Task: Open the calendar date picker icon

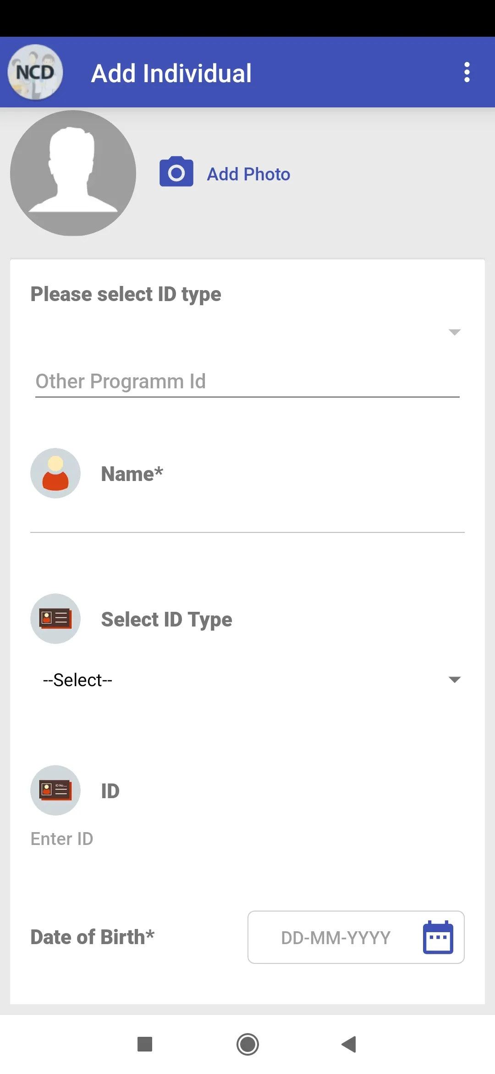Action: tap(438, 937)
